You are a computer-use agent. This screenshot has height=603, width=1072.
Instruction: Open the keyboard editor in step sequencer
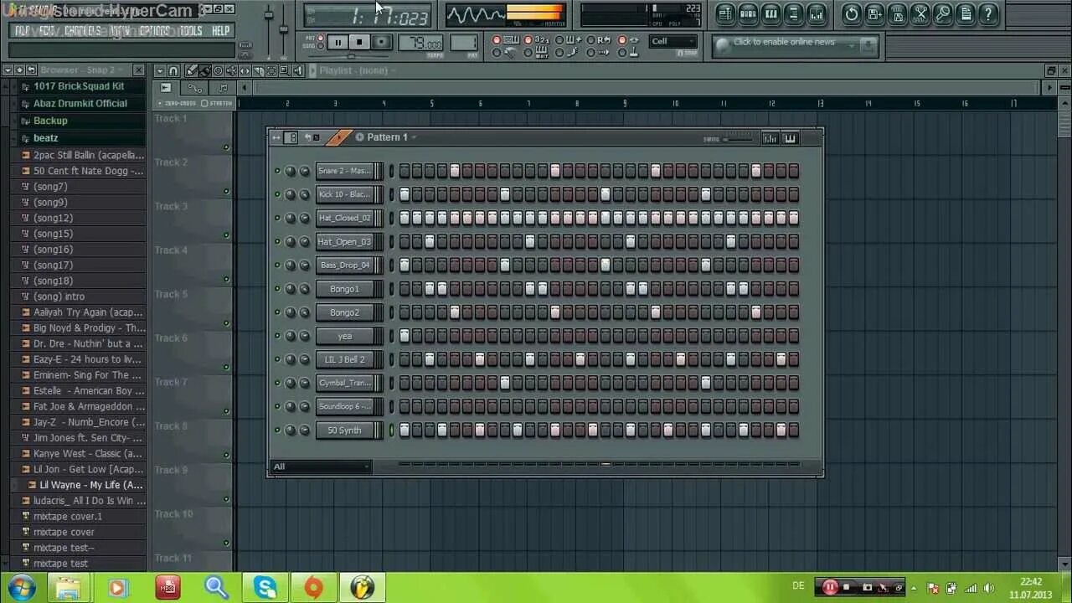pyautogui.click(x=790, y=138)
